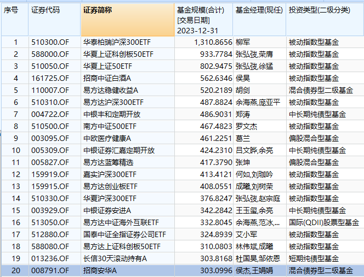The height and width of the screenshot is (277, 364).
Task: Click the 基金规模(合计) column header
Action: tap(203, 20)
